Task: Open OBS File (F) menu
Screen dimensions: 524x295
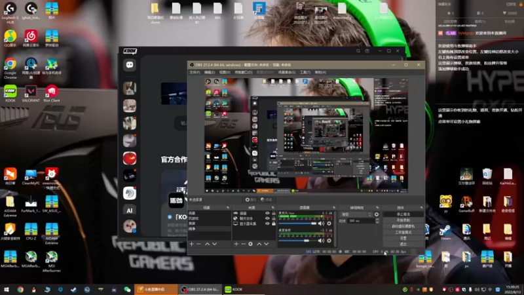Action: pyautogui.click(x=195, y=72)
